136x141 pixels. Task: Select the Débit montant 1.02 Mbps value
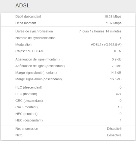114,23
